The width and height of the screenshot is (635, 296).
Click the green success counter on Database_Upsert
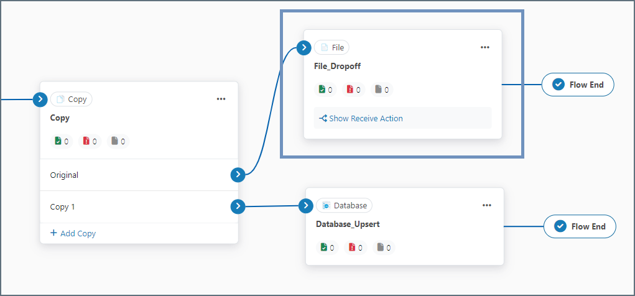(x=327, y=247)
